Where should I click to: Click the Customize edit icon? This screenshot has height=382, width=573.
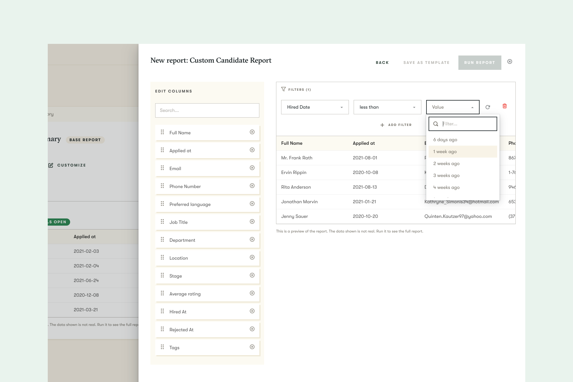51,165
